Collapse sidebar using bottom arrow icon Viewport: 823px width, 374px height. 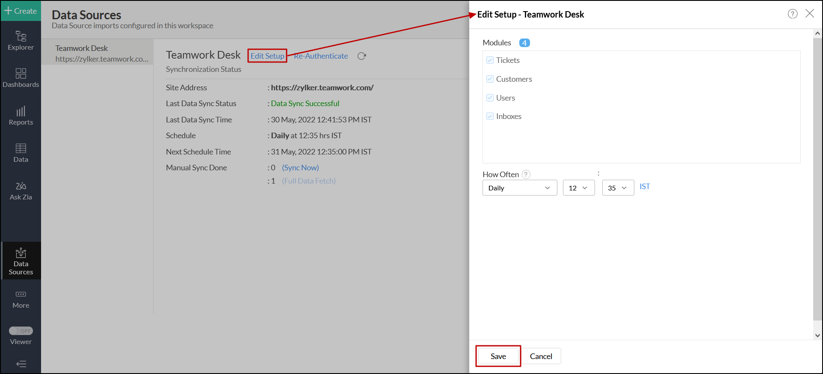coord(21,364)
